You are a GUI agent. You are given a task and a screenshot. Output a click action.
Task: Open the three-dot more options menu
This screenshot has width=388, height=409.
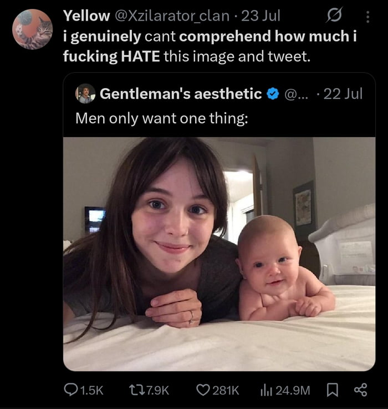pos(367,17)
